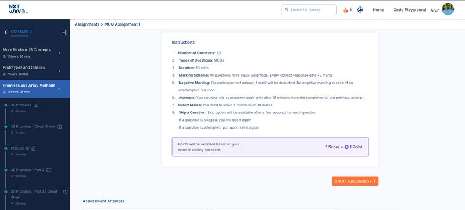Select the green check on Practice 10
The height and width of the screenshot is (210, 465).
6,148
